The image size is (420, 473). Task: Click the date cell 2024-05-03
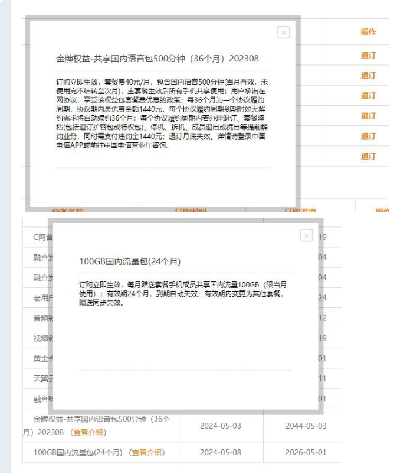coord(221,426)
